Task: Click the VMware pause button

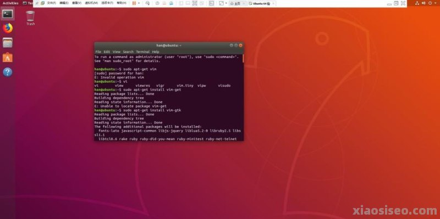Action: pos(134,3)
